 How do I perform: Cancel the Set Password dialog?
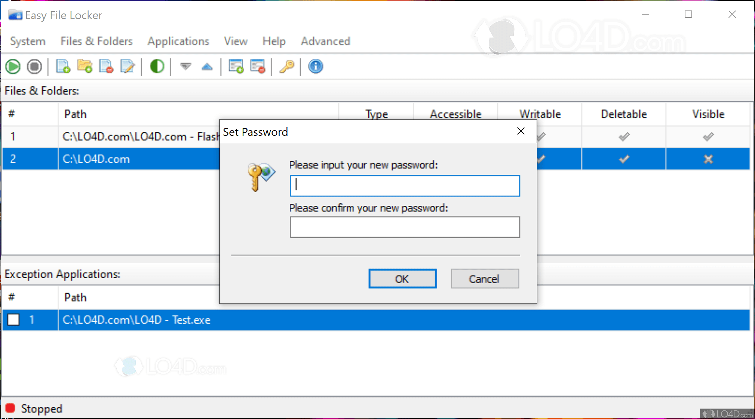pyautogui.click(x=485, y=278)
